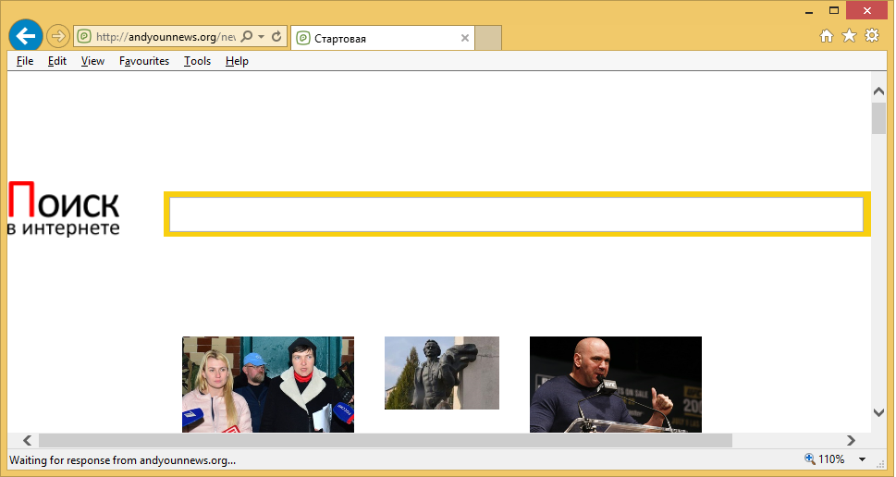Open a new tab with the blank tab button
Screen dimensions: 896x477
(x=488, y=38)
